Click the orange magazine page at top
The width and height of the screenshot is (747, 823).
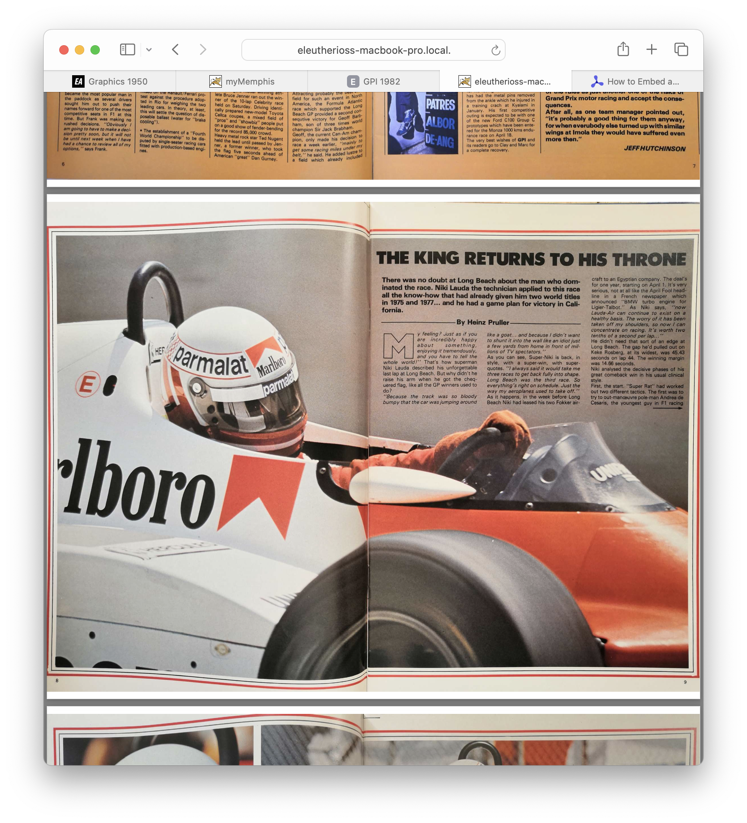373,136
